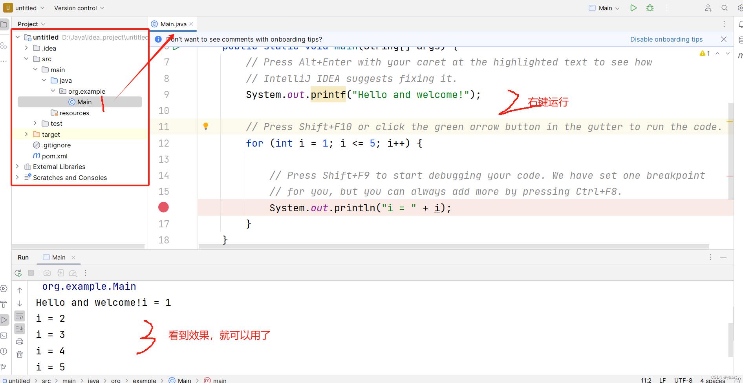The height and width of the screenshot is (383, 743).
Task: Open Run panel more options dots
Action: coord(710,257)
